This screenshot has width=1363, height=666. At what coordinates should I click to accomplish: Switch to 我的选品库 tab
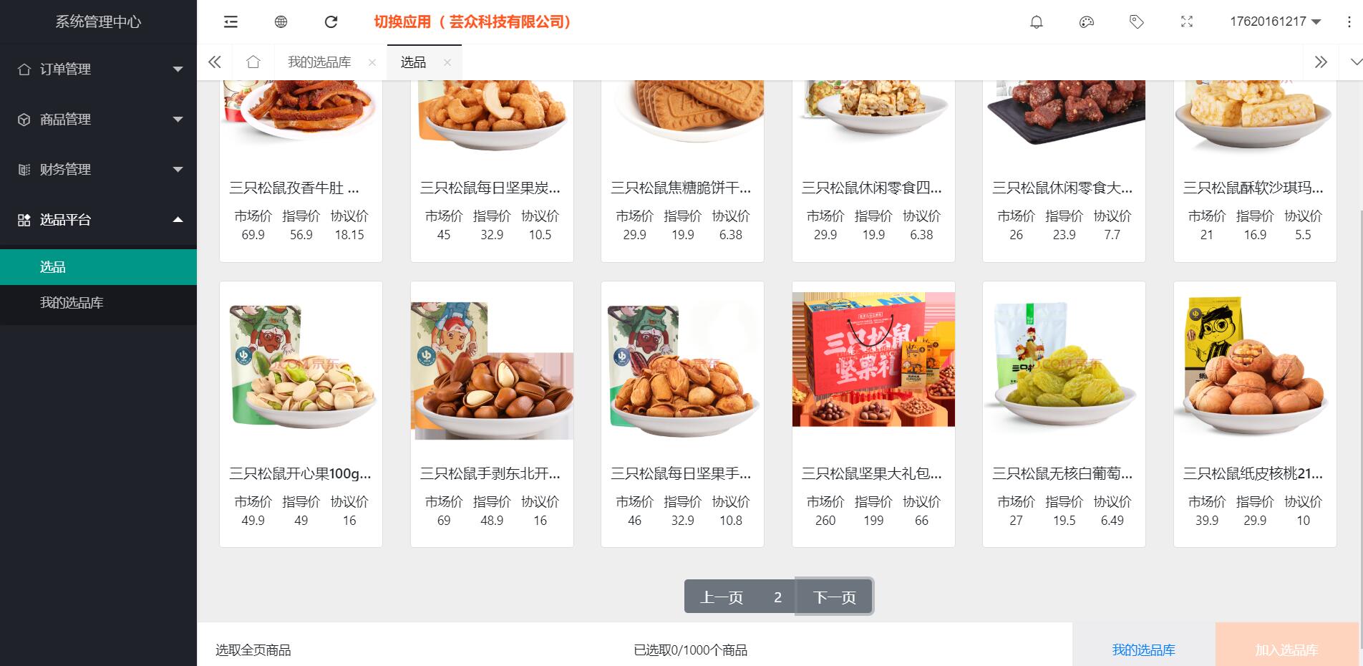tap(319, 62)
